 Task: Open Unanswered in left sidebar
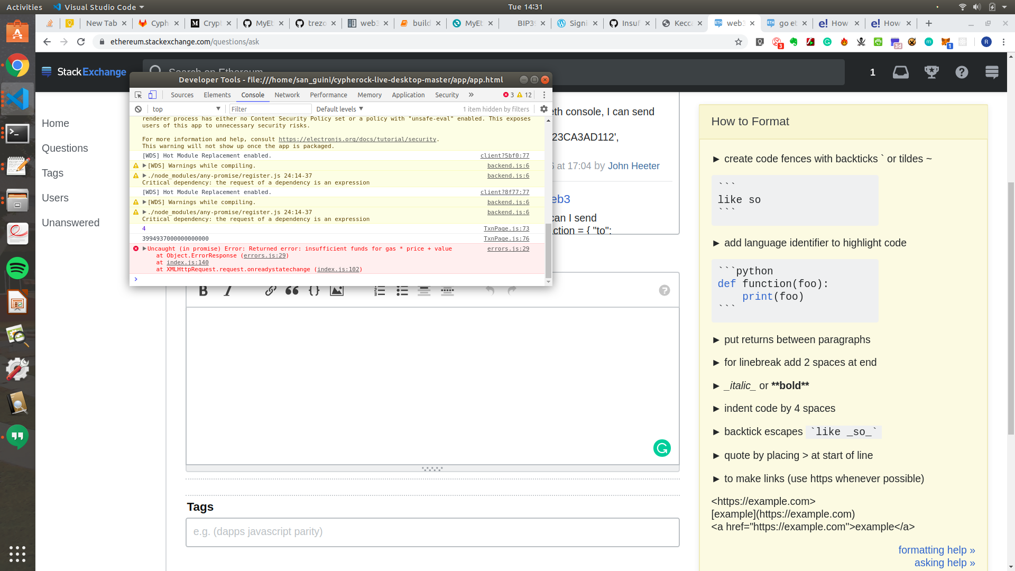70,223
